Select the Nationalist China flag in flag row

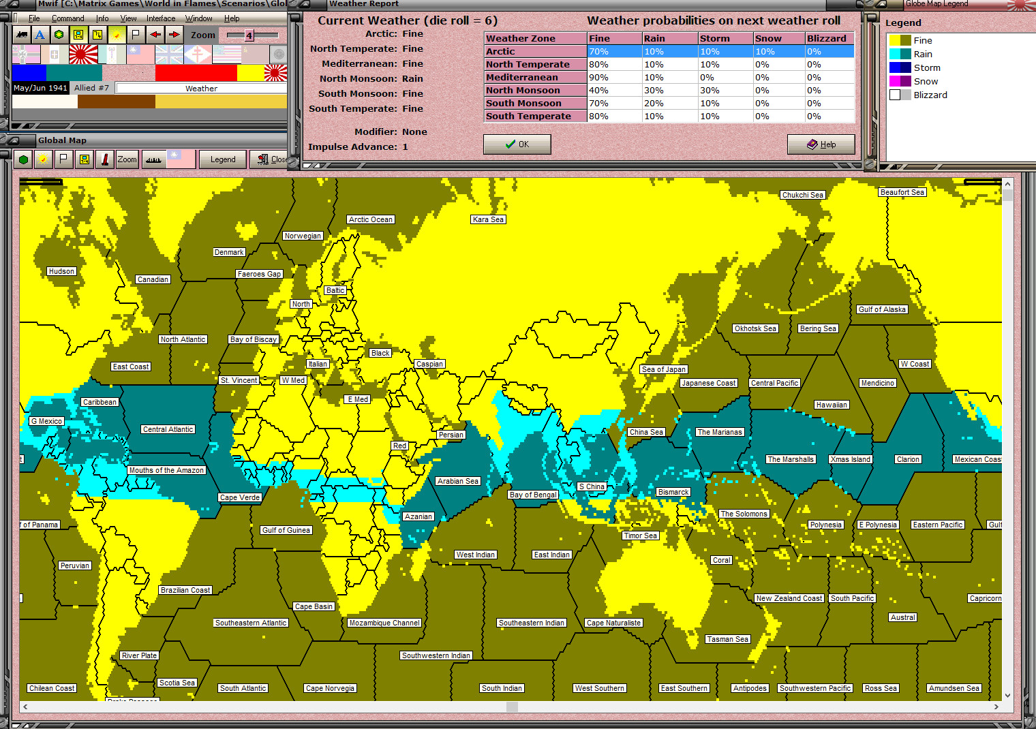click(140, 55)
